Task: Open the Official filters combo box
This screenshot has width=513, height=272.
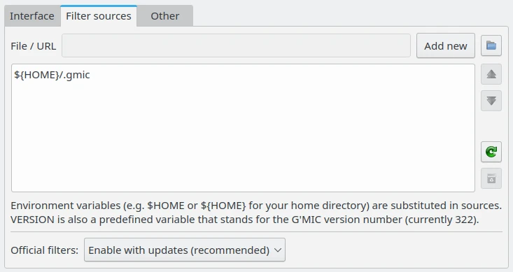Action: click(x=185, y=250)
